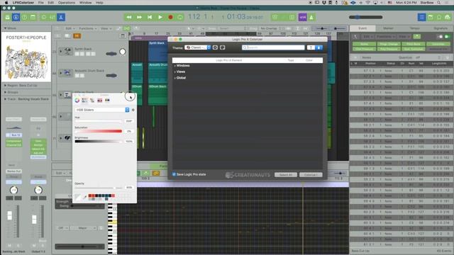
Task: Open the Theme dropdown in Colorizer
Action: point(198,47)
